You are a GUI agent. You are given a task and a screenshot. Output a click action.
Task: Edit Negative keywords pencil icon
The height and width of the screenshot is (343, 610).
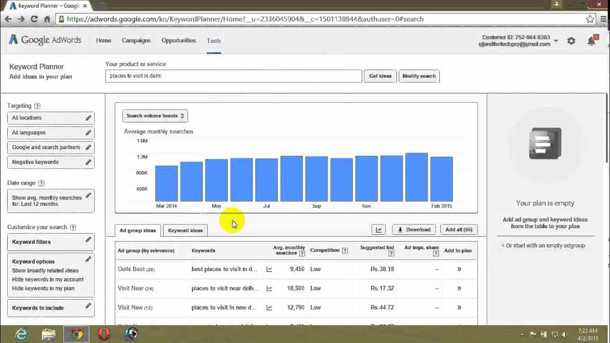coord(88,162)
